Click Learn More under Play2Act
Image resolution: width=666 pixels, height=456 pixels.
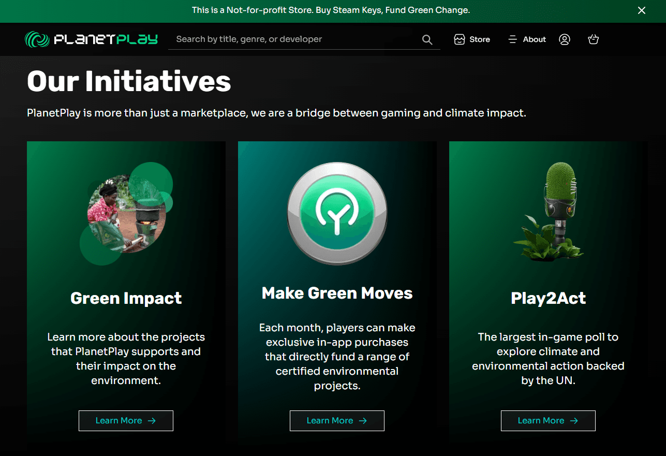click(548, 421)
